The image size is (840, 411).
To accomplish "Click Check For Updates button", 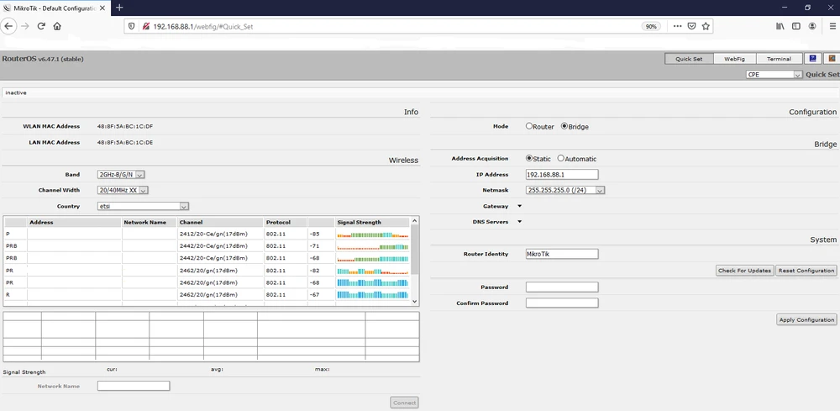I will pyautogui.click(x=744, y=271).
